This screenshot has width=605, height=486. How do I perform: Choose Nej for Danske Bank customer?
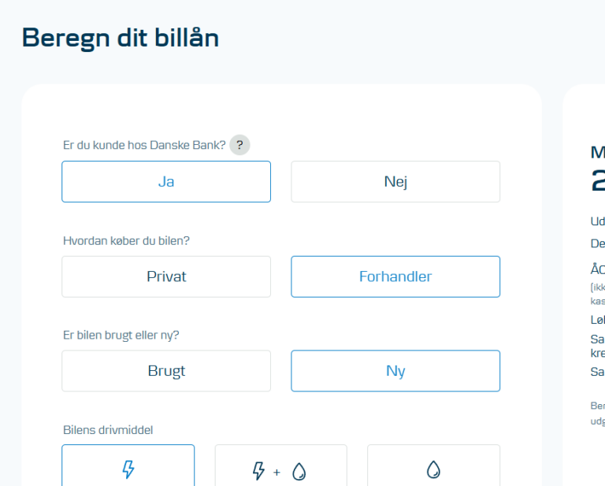coord(395,182)
